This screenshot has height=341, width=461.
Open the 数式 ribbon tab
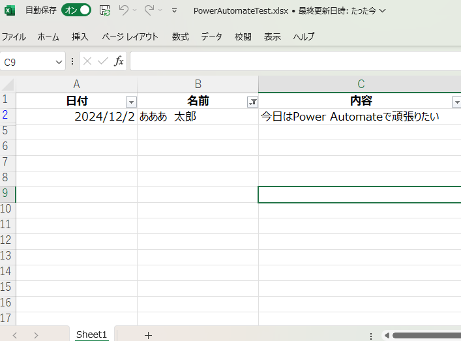[180, 37]
